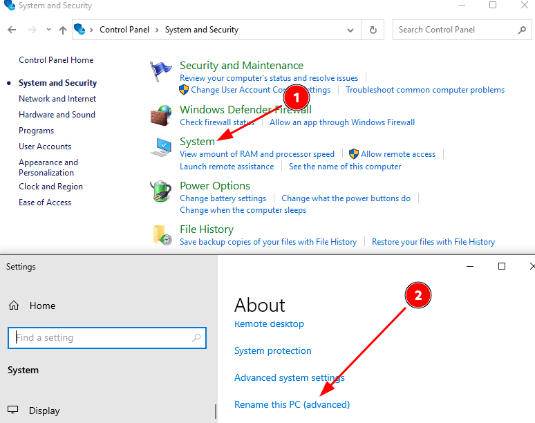The image size is (535, 423).
Task: Click the Forward arrow in Control Panel
Action: click(32, 30)
